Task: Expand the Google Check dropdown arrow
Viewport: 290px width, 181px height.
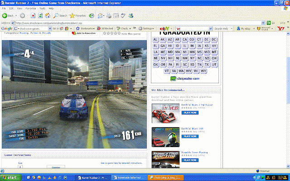Action: tap(130, 29)
